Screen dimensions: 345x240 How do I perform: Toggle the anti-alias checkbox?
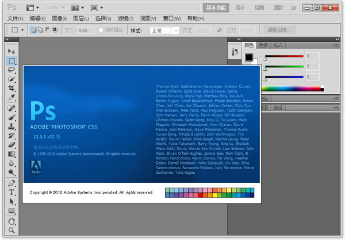101,30
